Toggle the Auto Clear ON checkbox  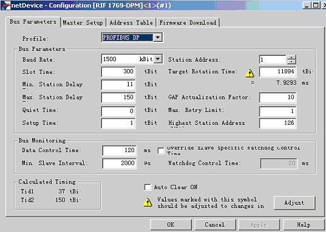tap(148, 187)
